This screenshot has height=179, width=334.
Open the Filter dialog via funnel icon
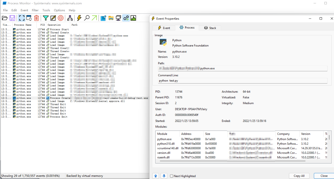[x=46, y=18]
